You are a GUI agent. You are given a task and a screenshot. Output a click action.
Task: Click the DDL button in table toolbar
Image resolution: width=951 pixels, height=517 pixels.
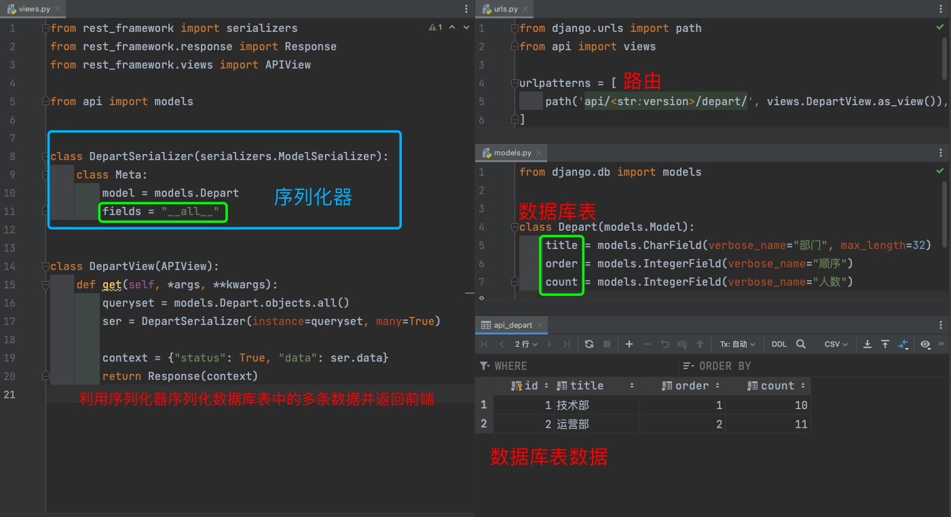point(779,344)
